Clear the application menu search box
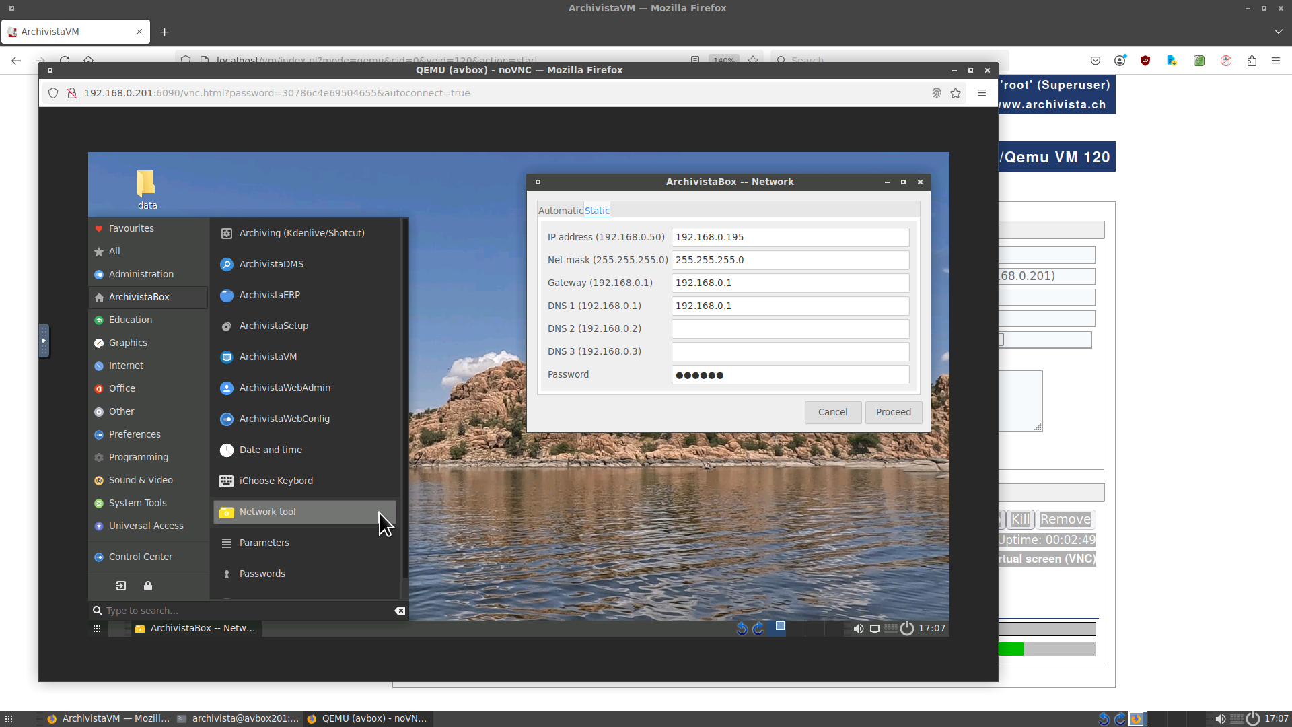 [400, 611]
